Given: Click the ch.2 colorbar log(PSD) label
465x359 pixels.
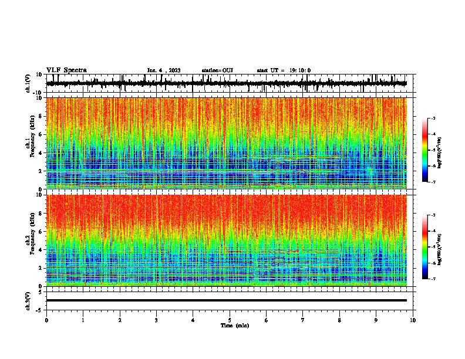Looking at the screenshot, I should coord(440,249).
